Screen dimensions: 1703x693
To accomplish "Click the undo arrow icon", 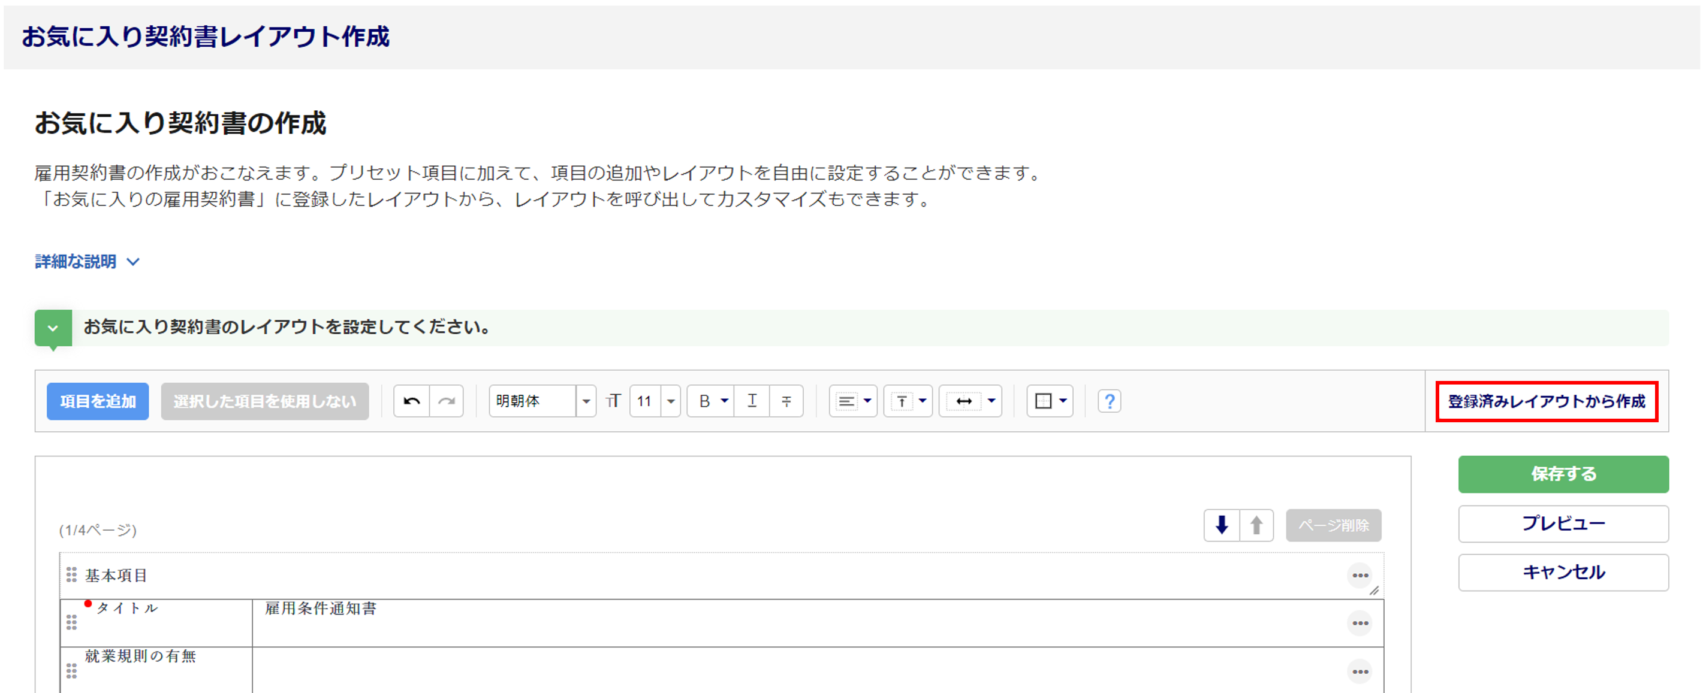I will point(411,401).
